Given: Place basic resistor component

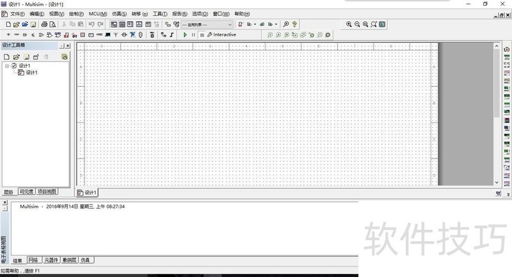Looking at the screenshot, I should [x=17, y=35].
